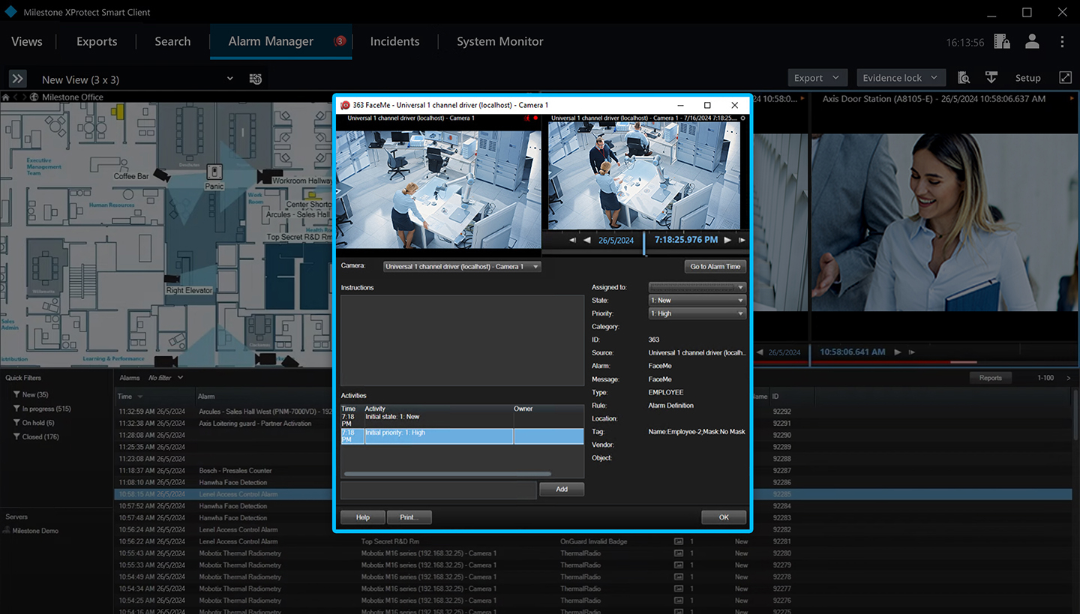Open the user account profile icon
The image size is (1080, 614).
tap(1032, 41)
